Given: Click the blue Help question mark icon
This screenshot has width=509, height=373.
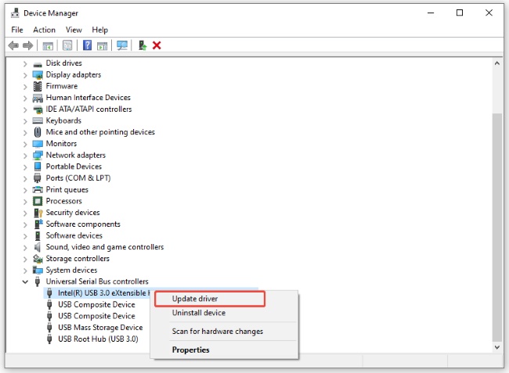Looking at the screenshot, I should [88, 45].
